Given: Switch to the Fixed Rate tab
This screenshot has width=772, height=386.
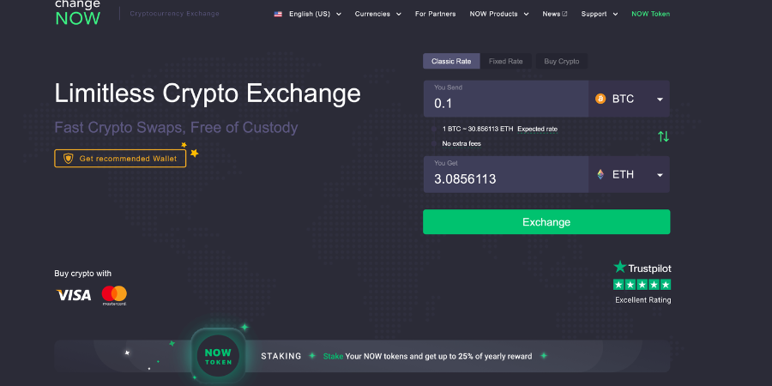Looking at the screenshot, I should [506, 62].
